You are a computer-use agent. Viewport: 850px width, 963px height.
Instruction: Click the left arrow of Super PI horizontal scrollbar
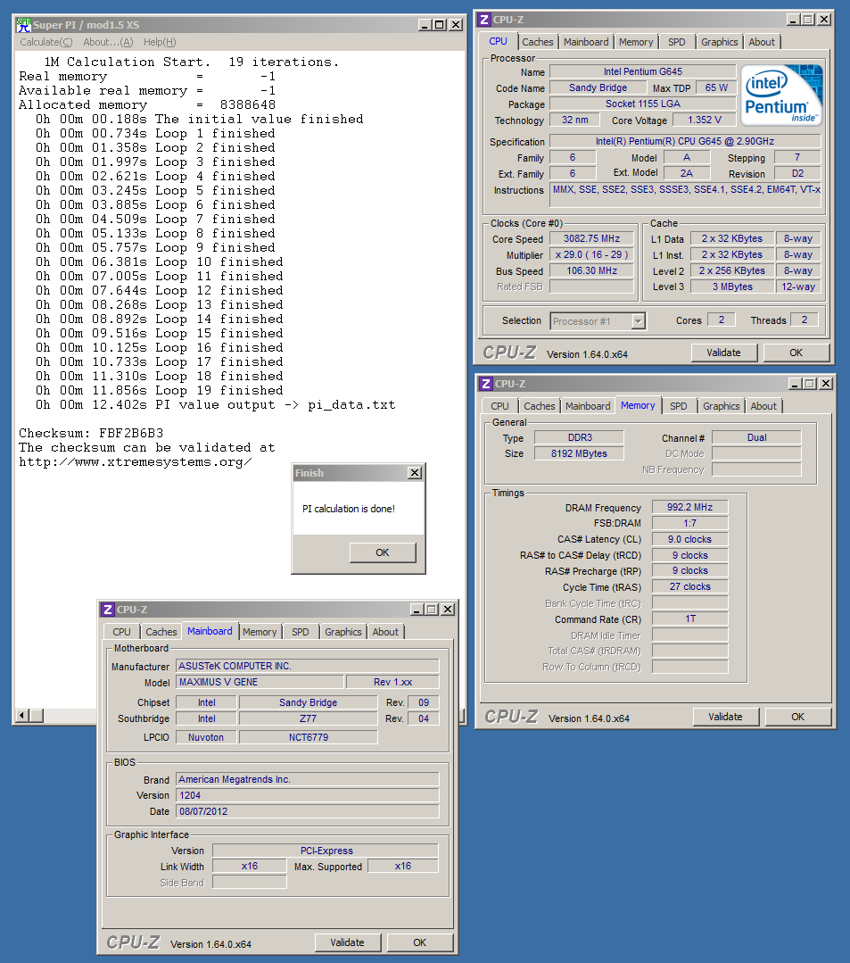pyautogui.click(x=22, y=716)
